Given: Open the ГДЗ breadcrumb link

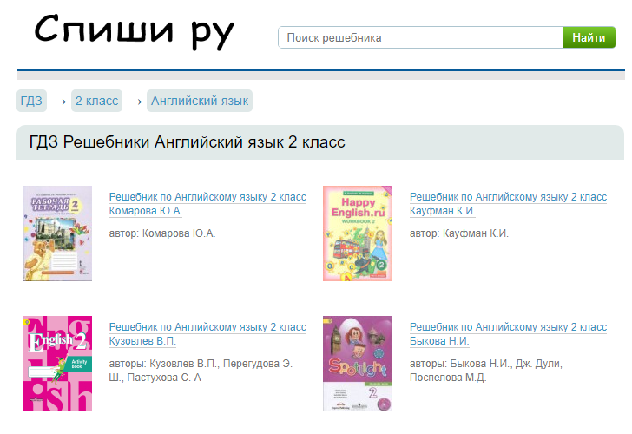Looking at the screenshot, I should coord(31,101).
